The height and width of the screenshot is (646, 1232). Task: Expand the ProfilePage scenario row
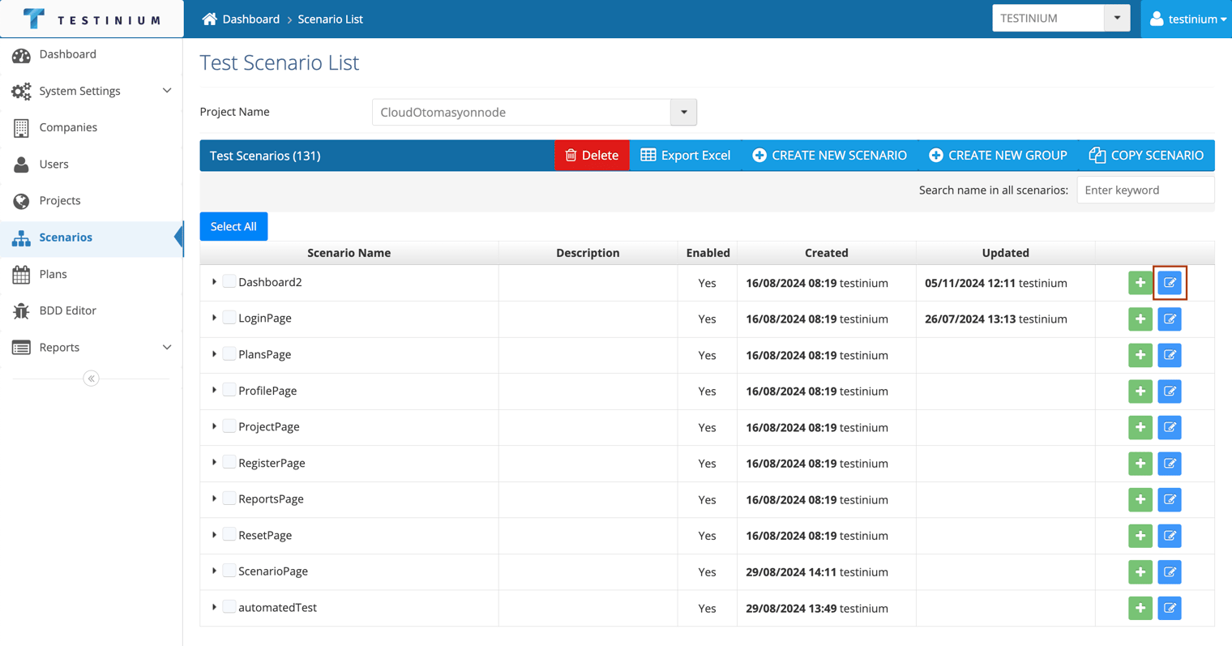[214, 390]
